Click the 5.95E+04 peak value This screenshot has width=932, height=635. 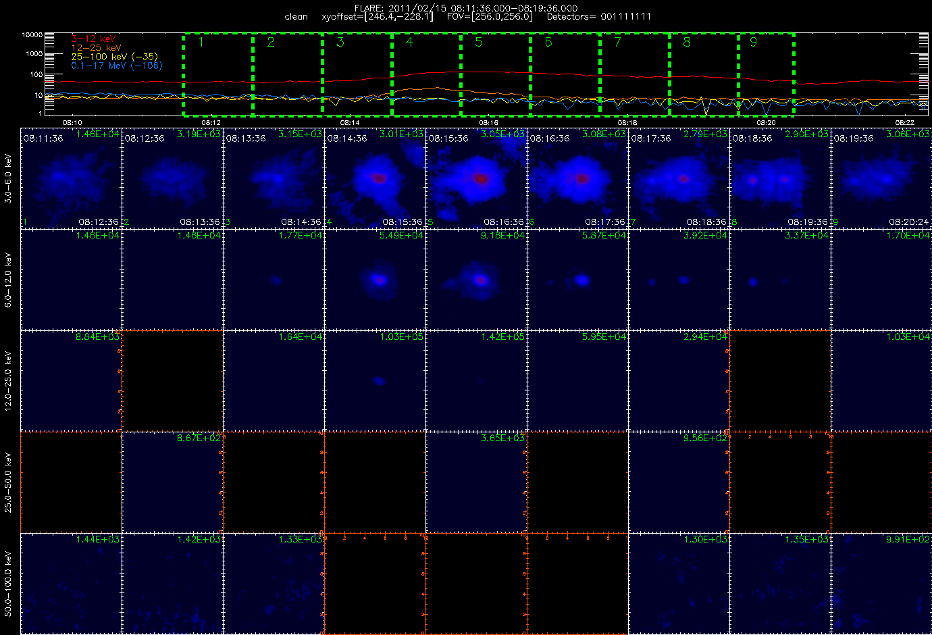[604, 337]
